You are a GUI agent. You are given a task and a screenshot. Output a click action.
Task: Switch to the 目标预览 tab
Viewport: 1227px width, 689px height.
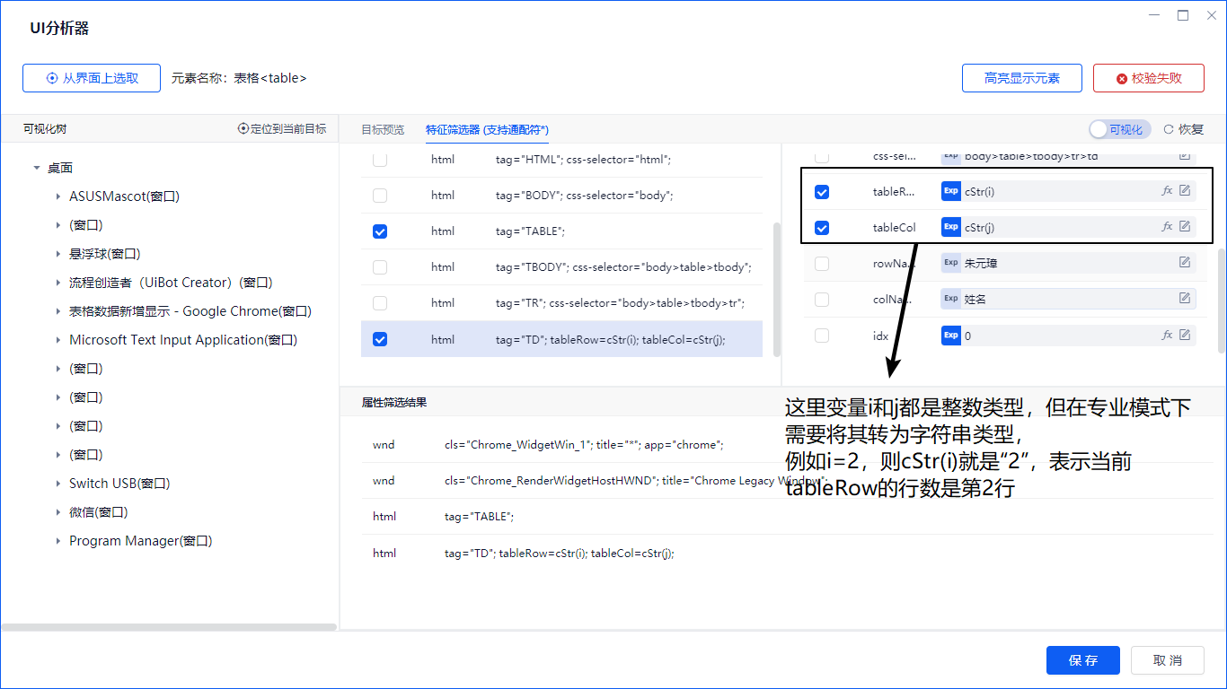pyautogui.click(x=383, y=129)
